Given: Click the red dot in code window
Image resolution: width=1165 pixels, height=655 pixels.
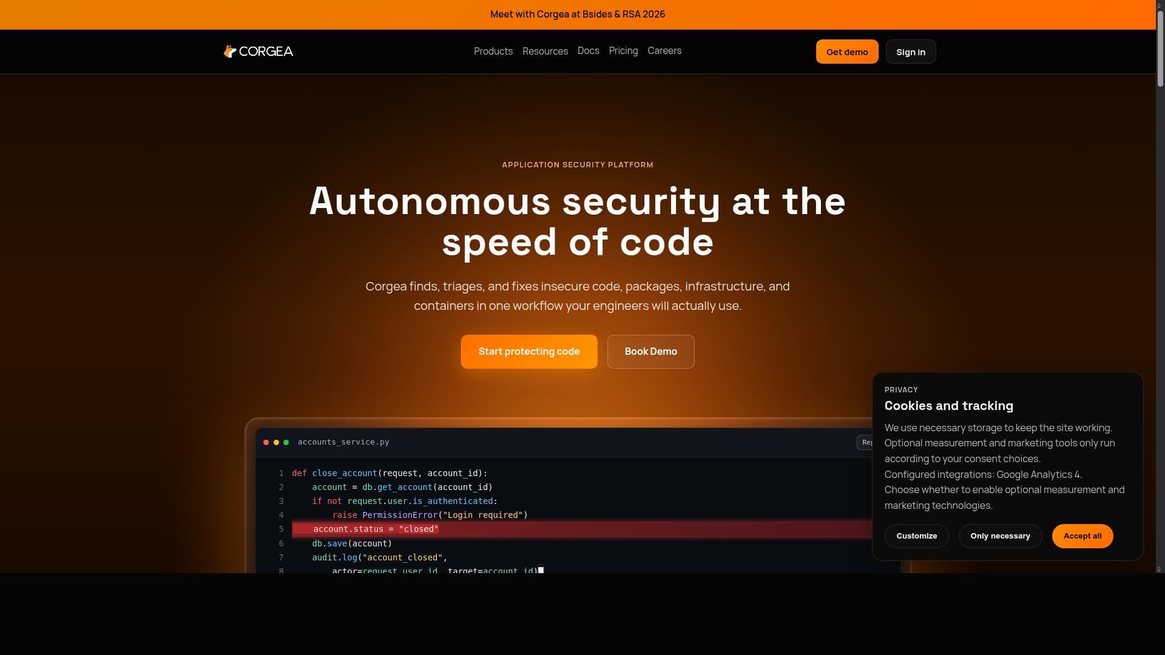Looking at the screenshot, I should (x=266, y=443).
